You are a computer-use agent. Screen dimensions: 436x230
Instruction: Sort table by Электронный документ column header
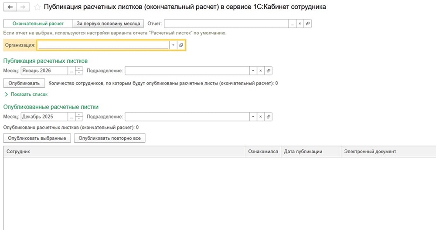click(x=388, y=152)
